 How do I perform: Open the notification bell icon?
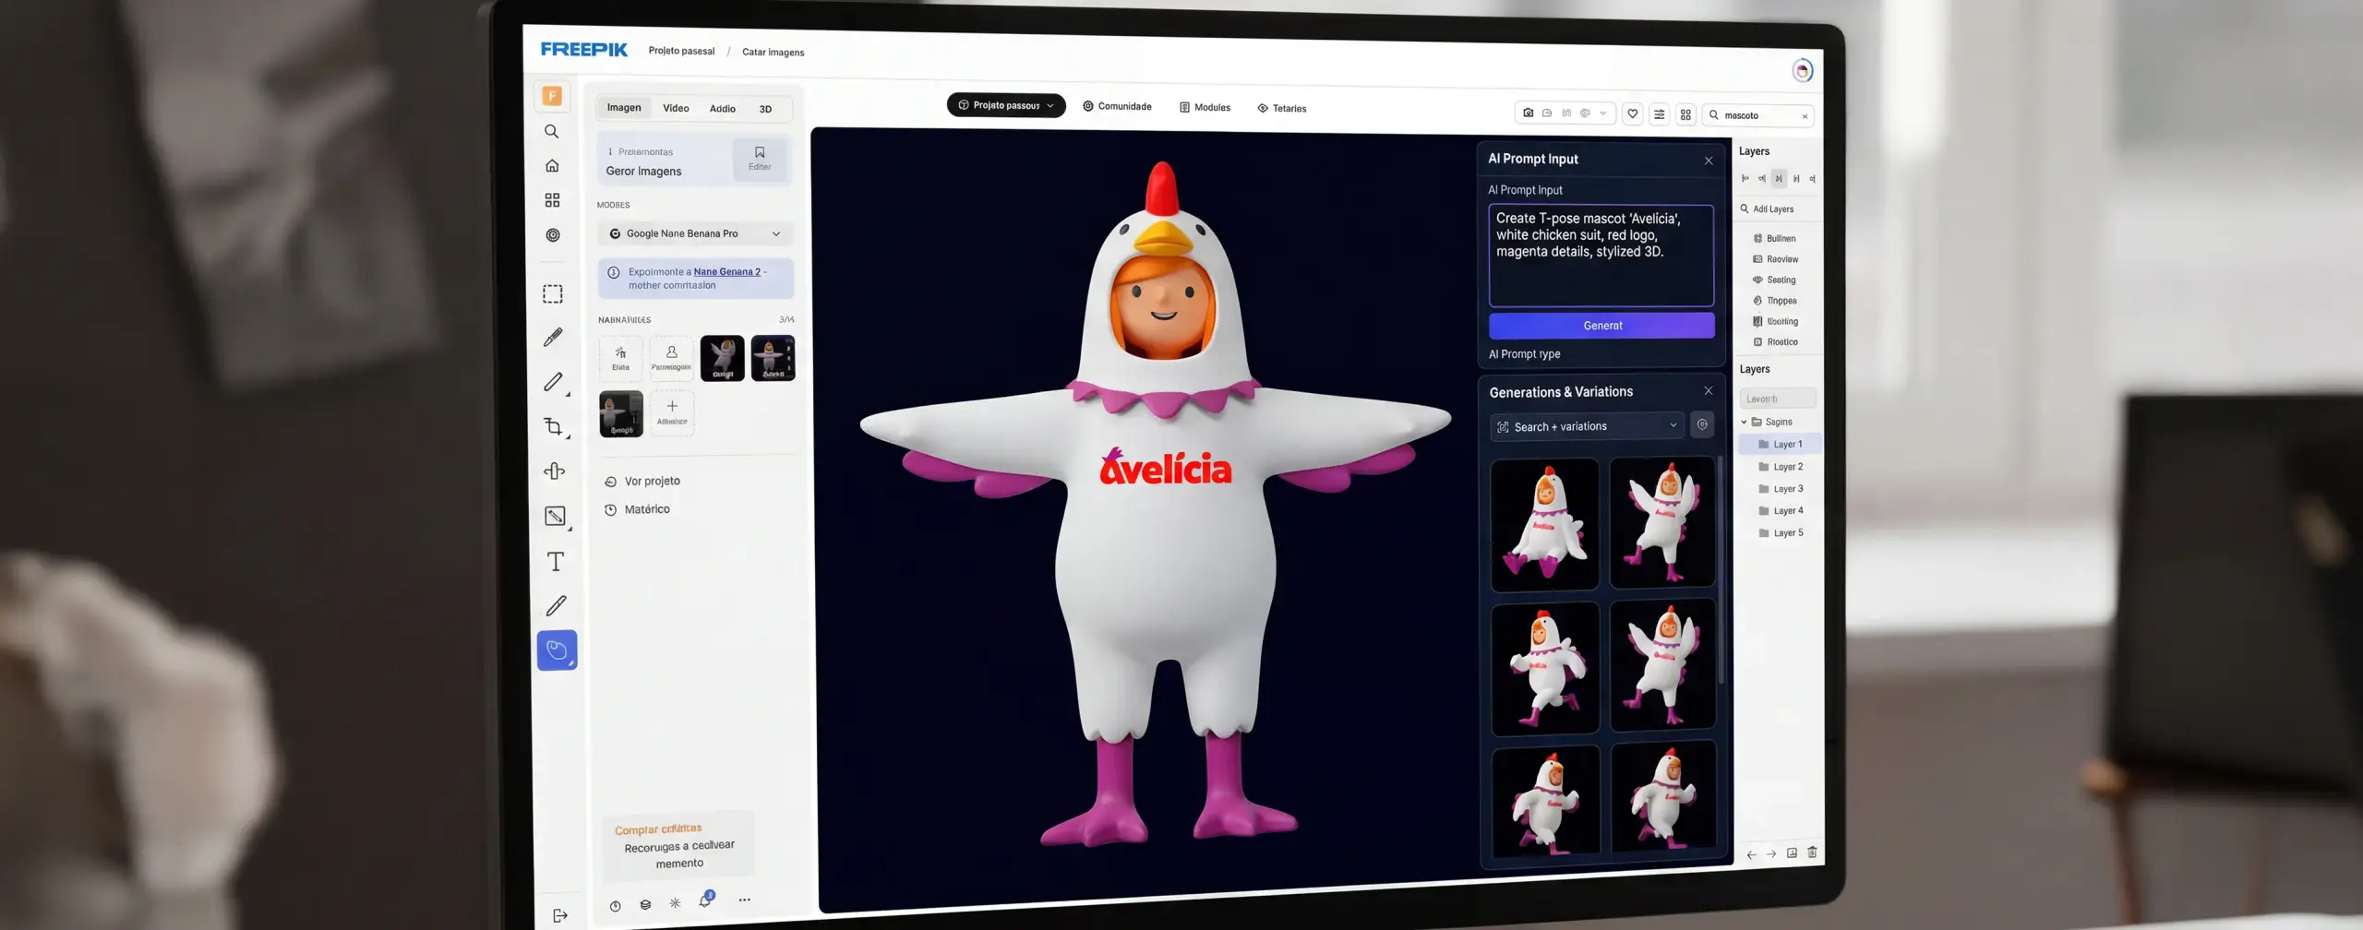tap(705, 900)
